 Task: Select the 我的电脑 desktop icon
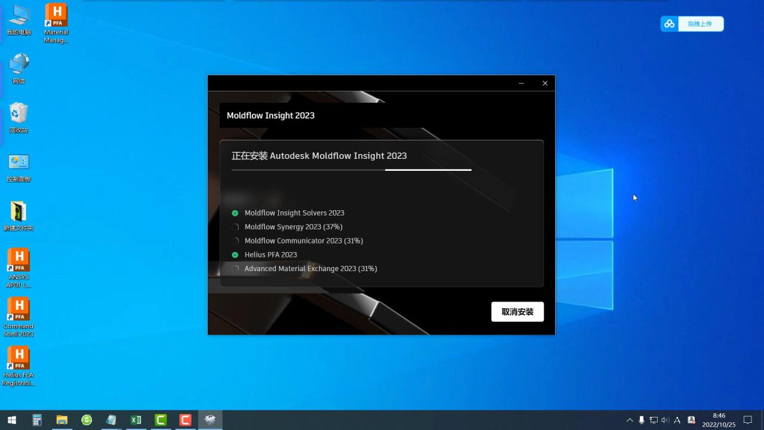19,20
